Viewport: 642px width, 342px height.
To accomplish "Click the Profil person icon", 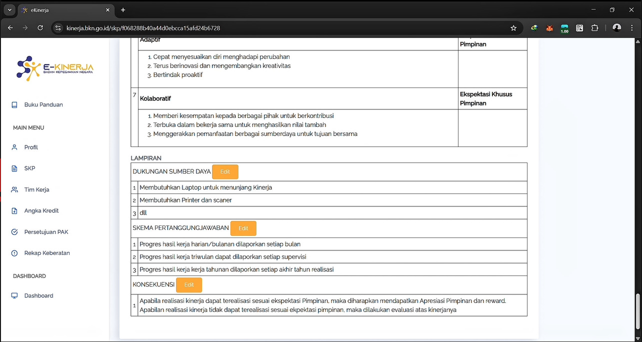I will coord(14,147).
